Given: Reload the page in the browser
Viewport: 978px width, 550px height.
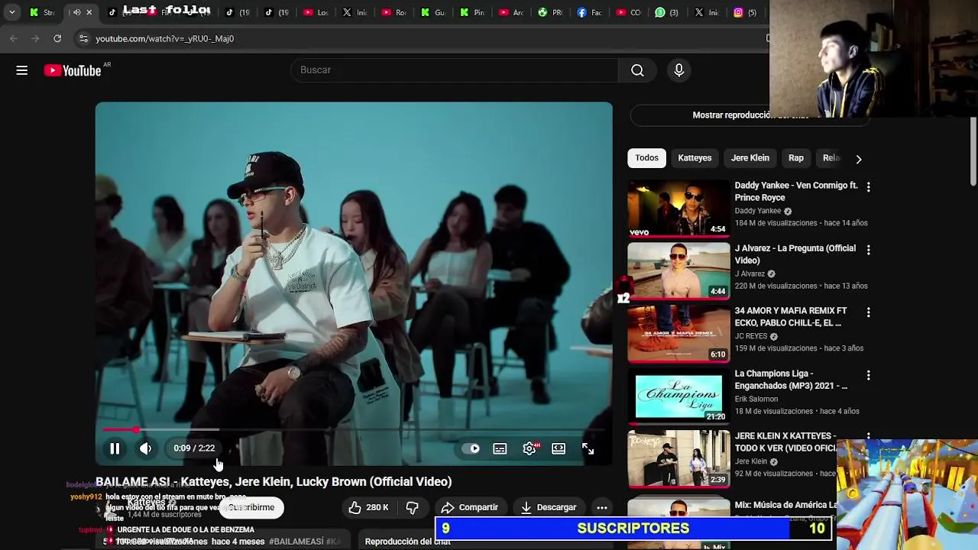Looking at the screenshot, I should click(x=57, y=38).
